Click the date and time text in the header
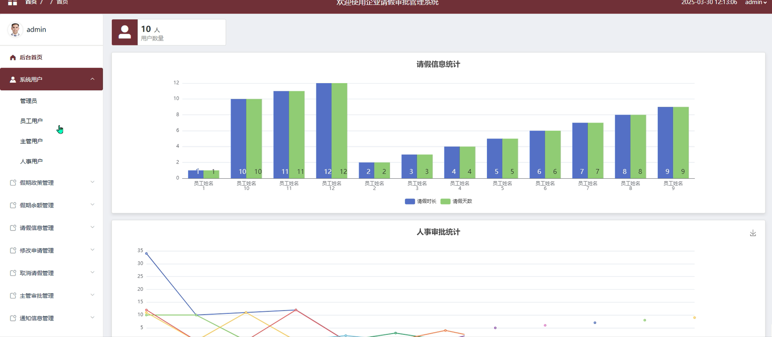Screen dimensions: 772x337 709,2
